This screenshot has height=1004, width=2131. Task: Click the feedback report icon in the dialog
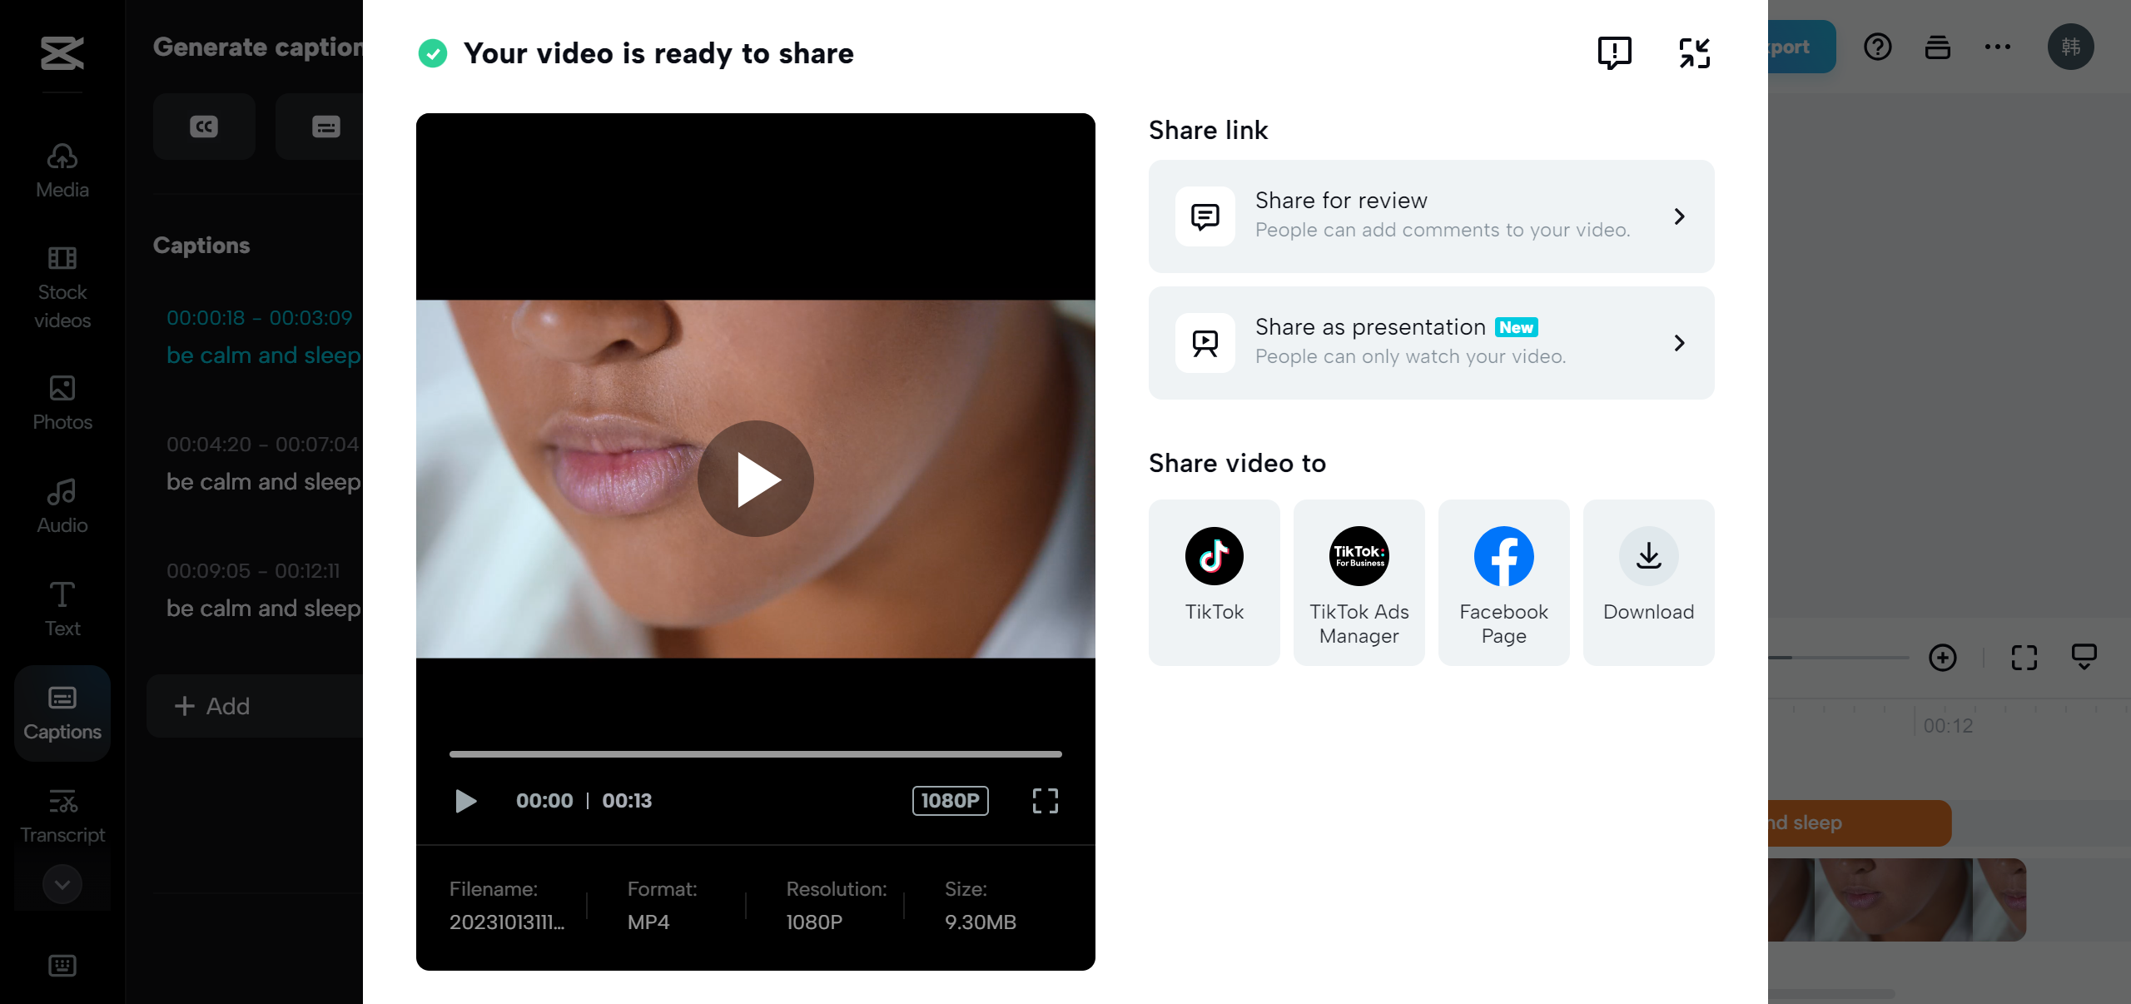tap(1612, 52)
